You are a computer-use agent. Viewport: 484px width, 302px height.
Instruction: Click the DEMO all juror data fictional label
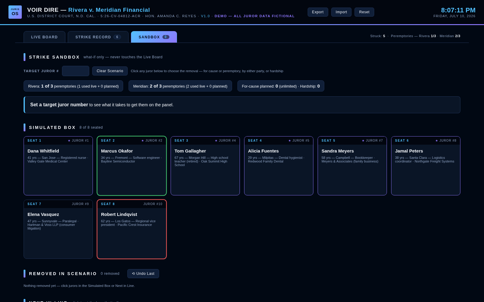[x=254, y=16]
